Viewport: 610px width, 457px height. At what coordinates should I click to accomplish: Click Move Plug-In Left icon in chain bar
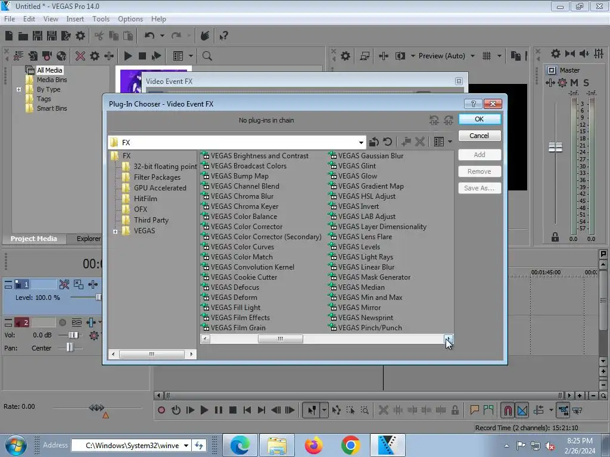click(x=434, y=120)
